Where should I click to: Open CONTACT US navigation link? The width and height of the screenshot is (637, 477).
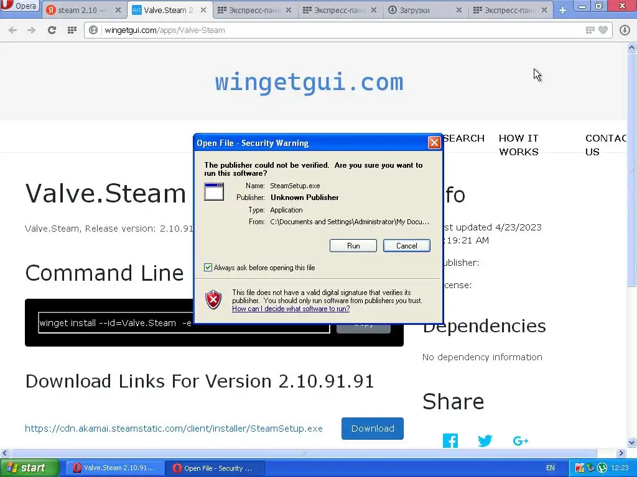coord(606,145)
